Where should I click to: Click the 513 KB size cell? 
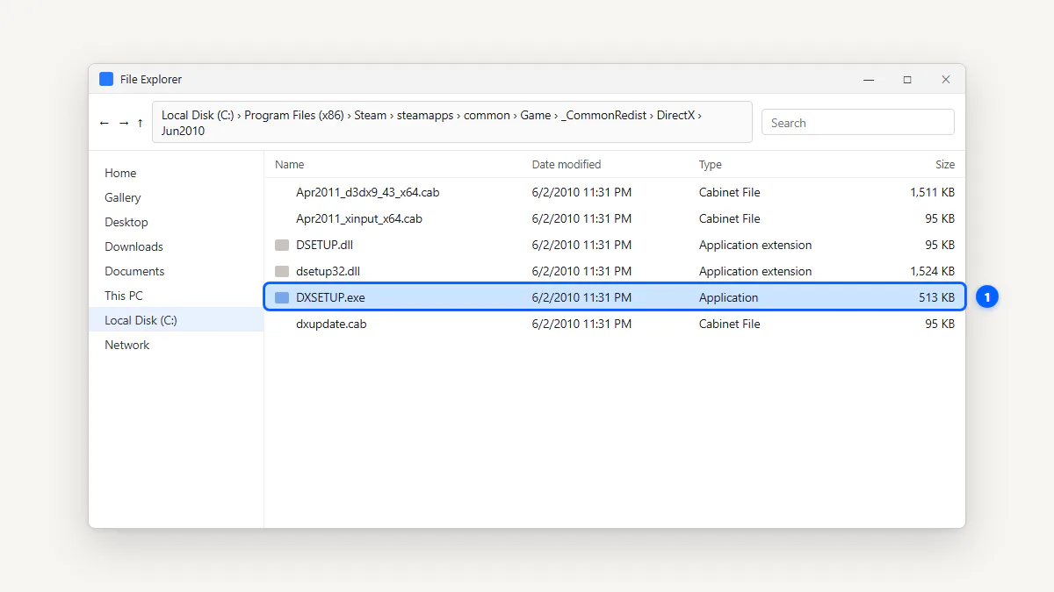936,297
